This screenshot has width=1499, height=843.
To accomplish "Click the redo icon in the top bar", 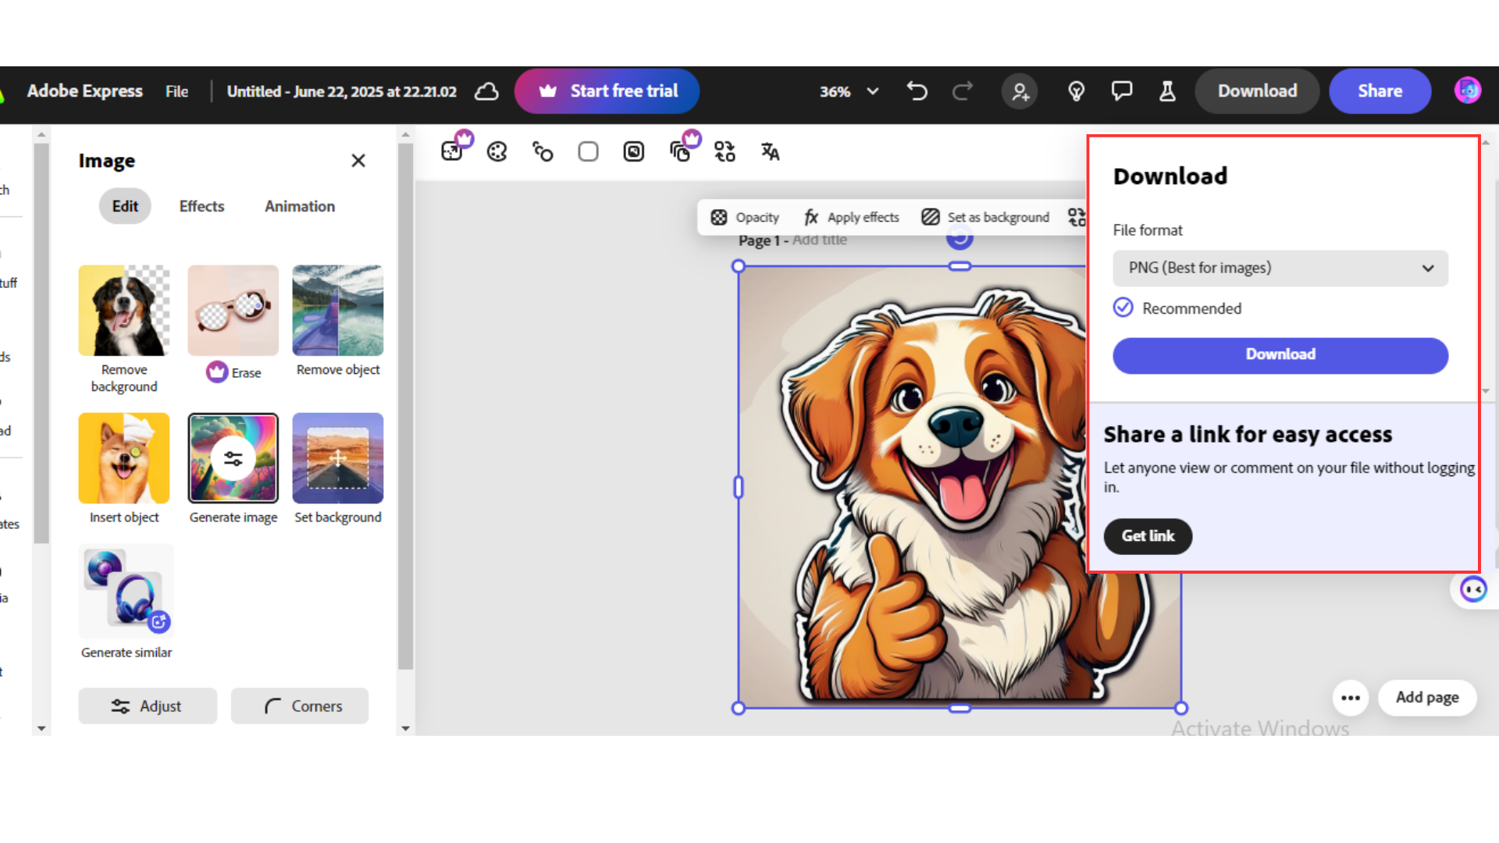I will click(x=963, y=91).
